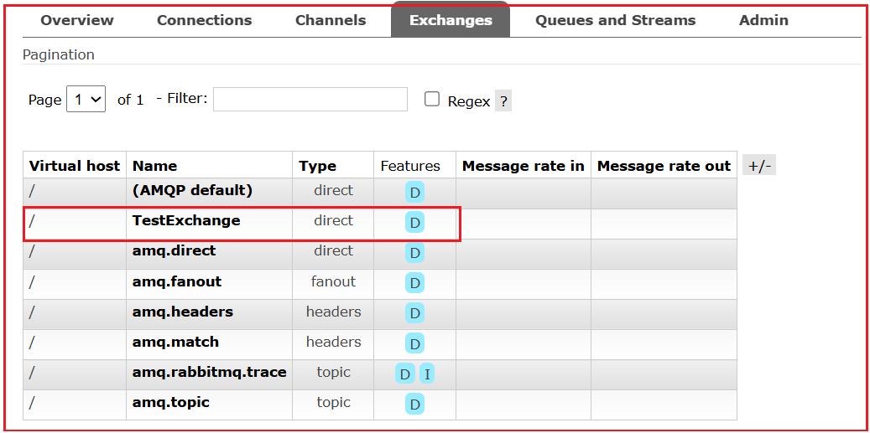870x433 pixels.
Task: Click the D badge on amq.rabbitmq.trace row
Action: tap(405, 374)
